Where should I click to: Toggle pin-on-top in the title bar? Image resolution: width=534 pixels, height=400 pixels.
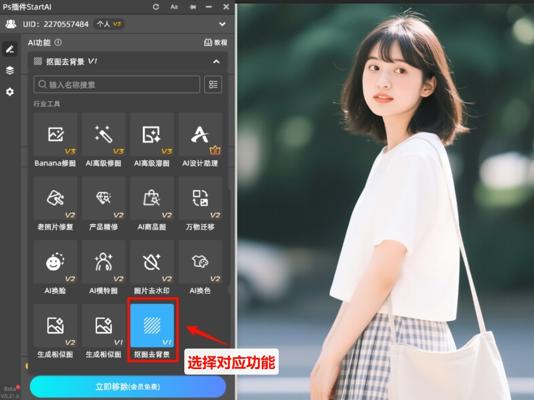[192, 7]
